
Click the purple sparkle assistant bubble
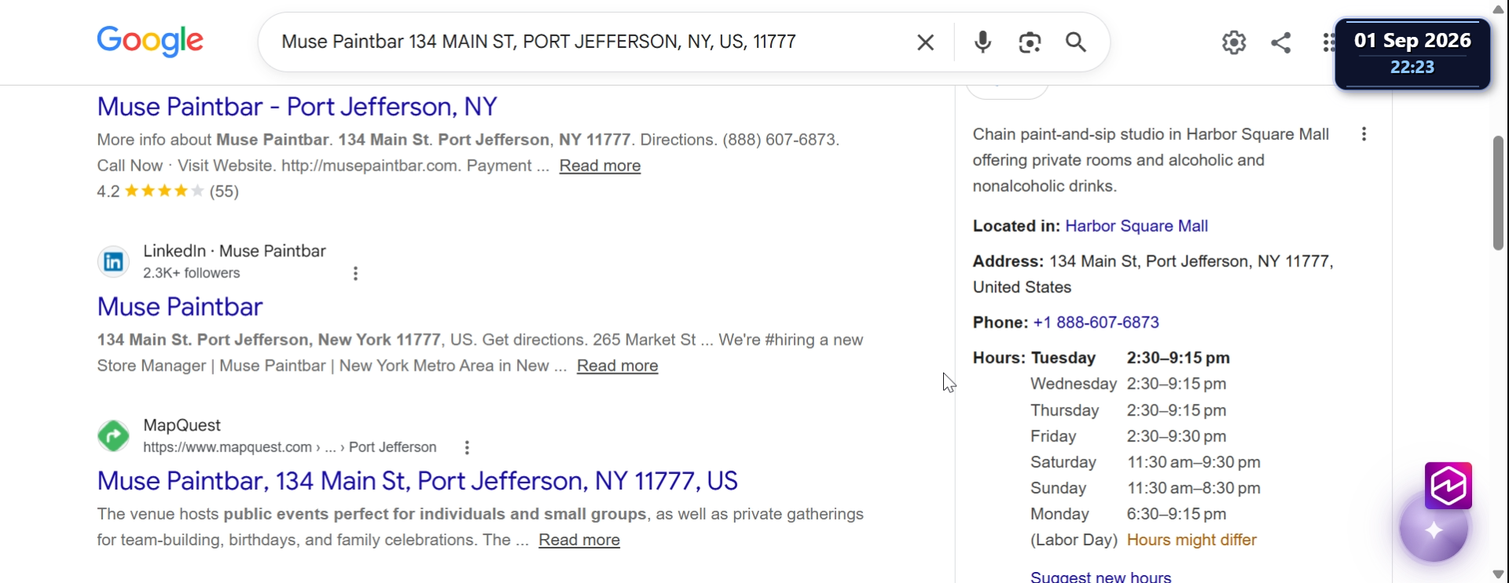1434,530
